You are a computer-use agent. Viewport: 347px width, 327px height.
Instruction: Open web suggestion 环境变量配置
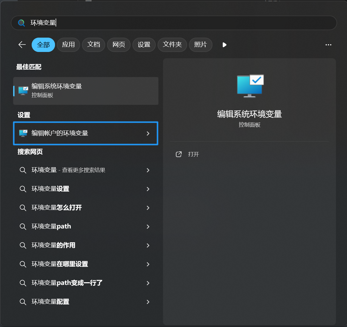coord(51,302)
